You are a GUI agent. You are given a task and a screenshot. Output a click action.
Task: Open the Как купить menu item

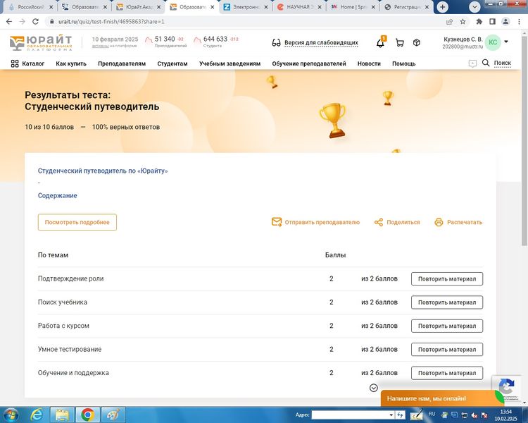[71, 63]
